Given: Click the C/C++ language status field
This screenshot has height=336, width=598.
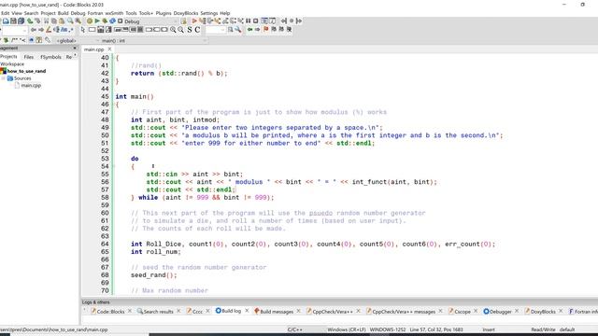Looking at the screenshot, I should click(295, 329).
